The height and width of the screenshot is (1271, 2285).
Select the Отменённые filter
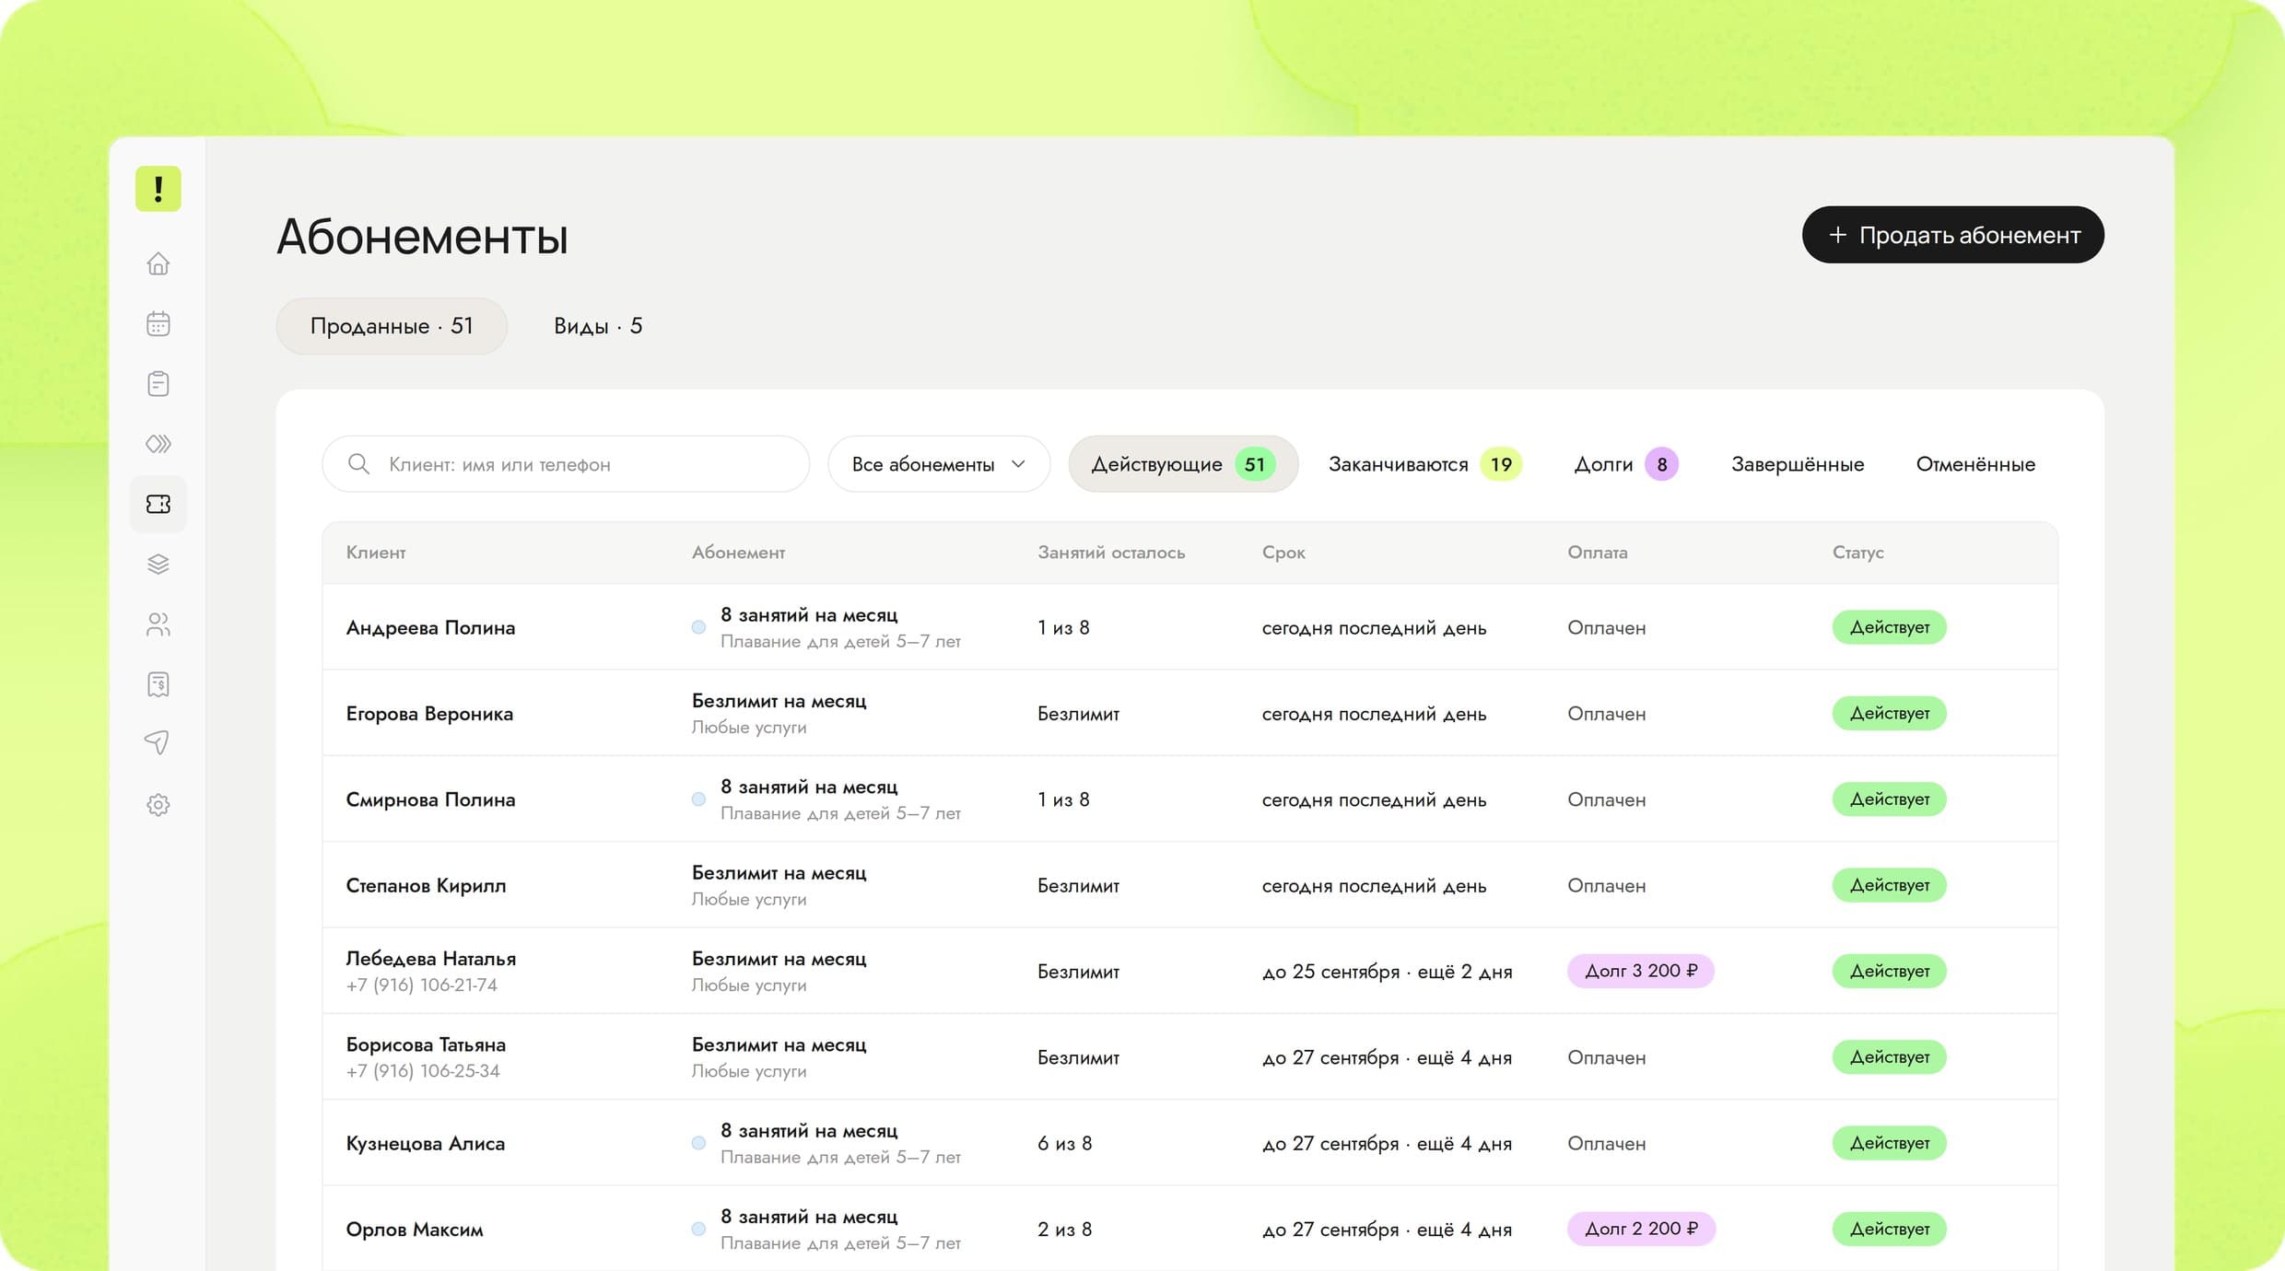tap(1975, 464)
